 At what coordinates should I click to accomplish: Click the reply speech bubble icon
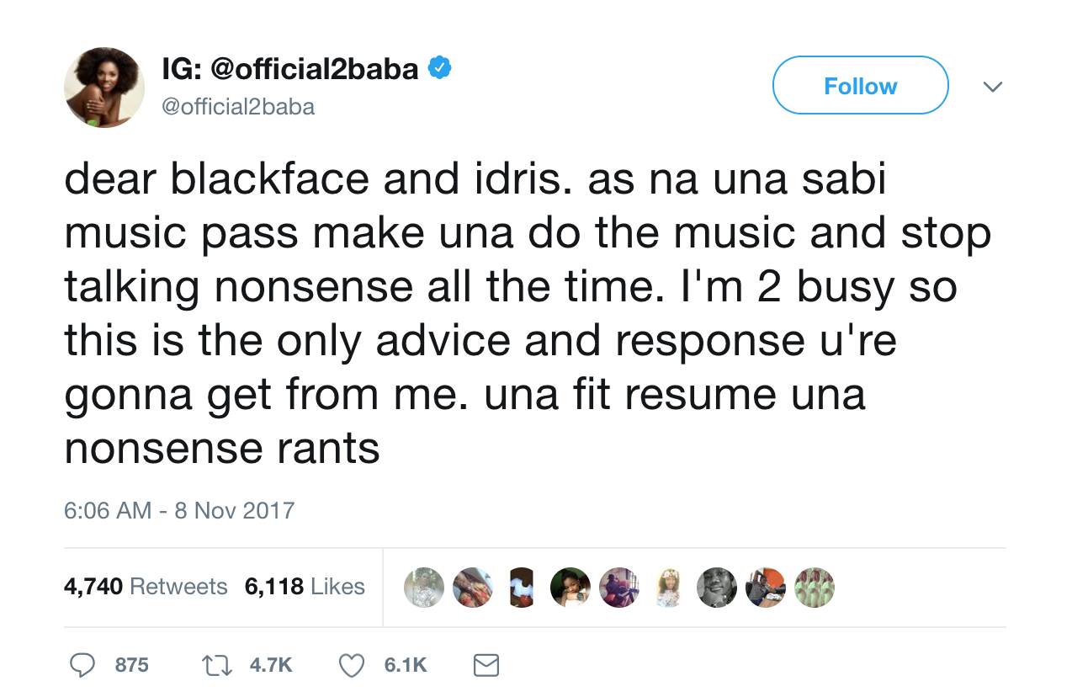click(82, 665)
